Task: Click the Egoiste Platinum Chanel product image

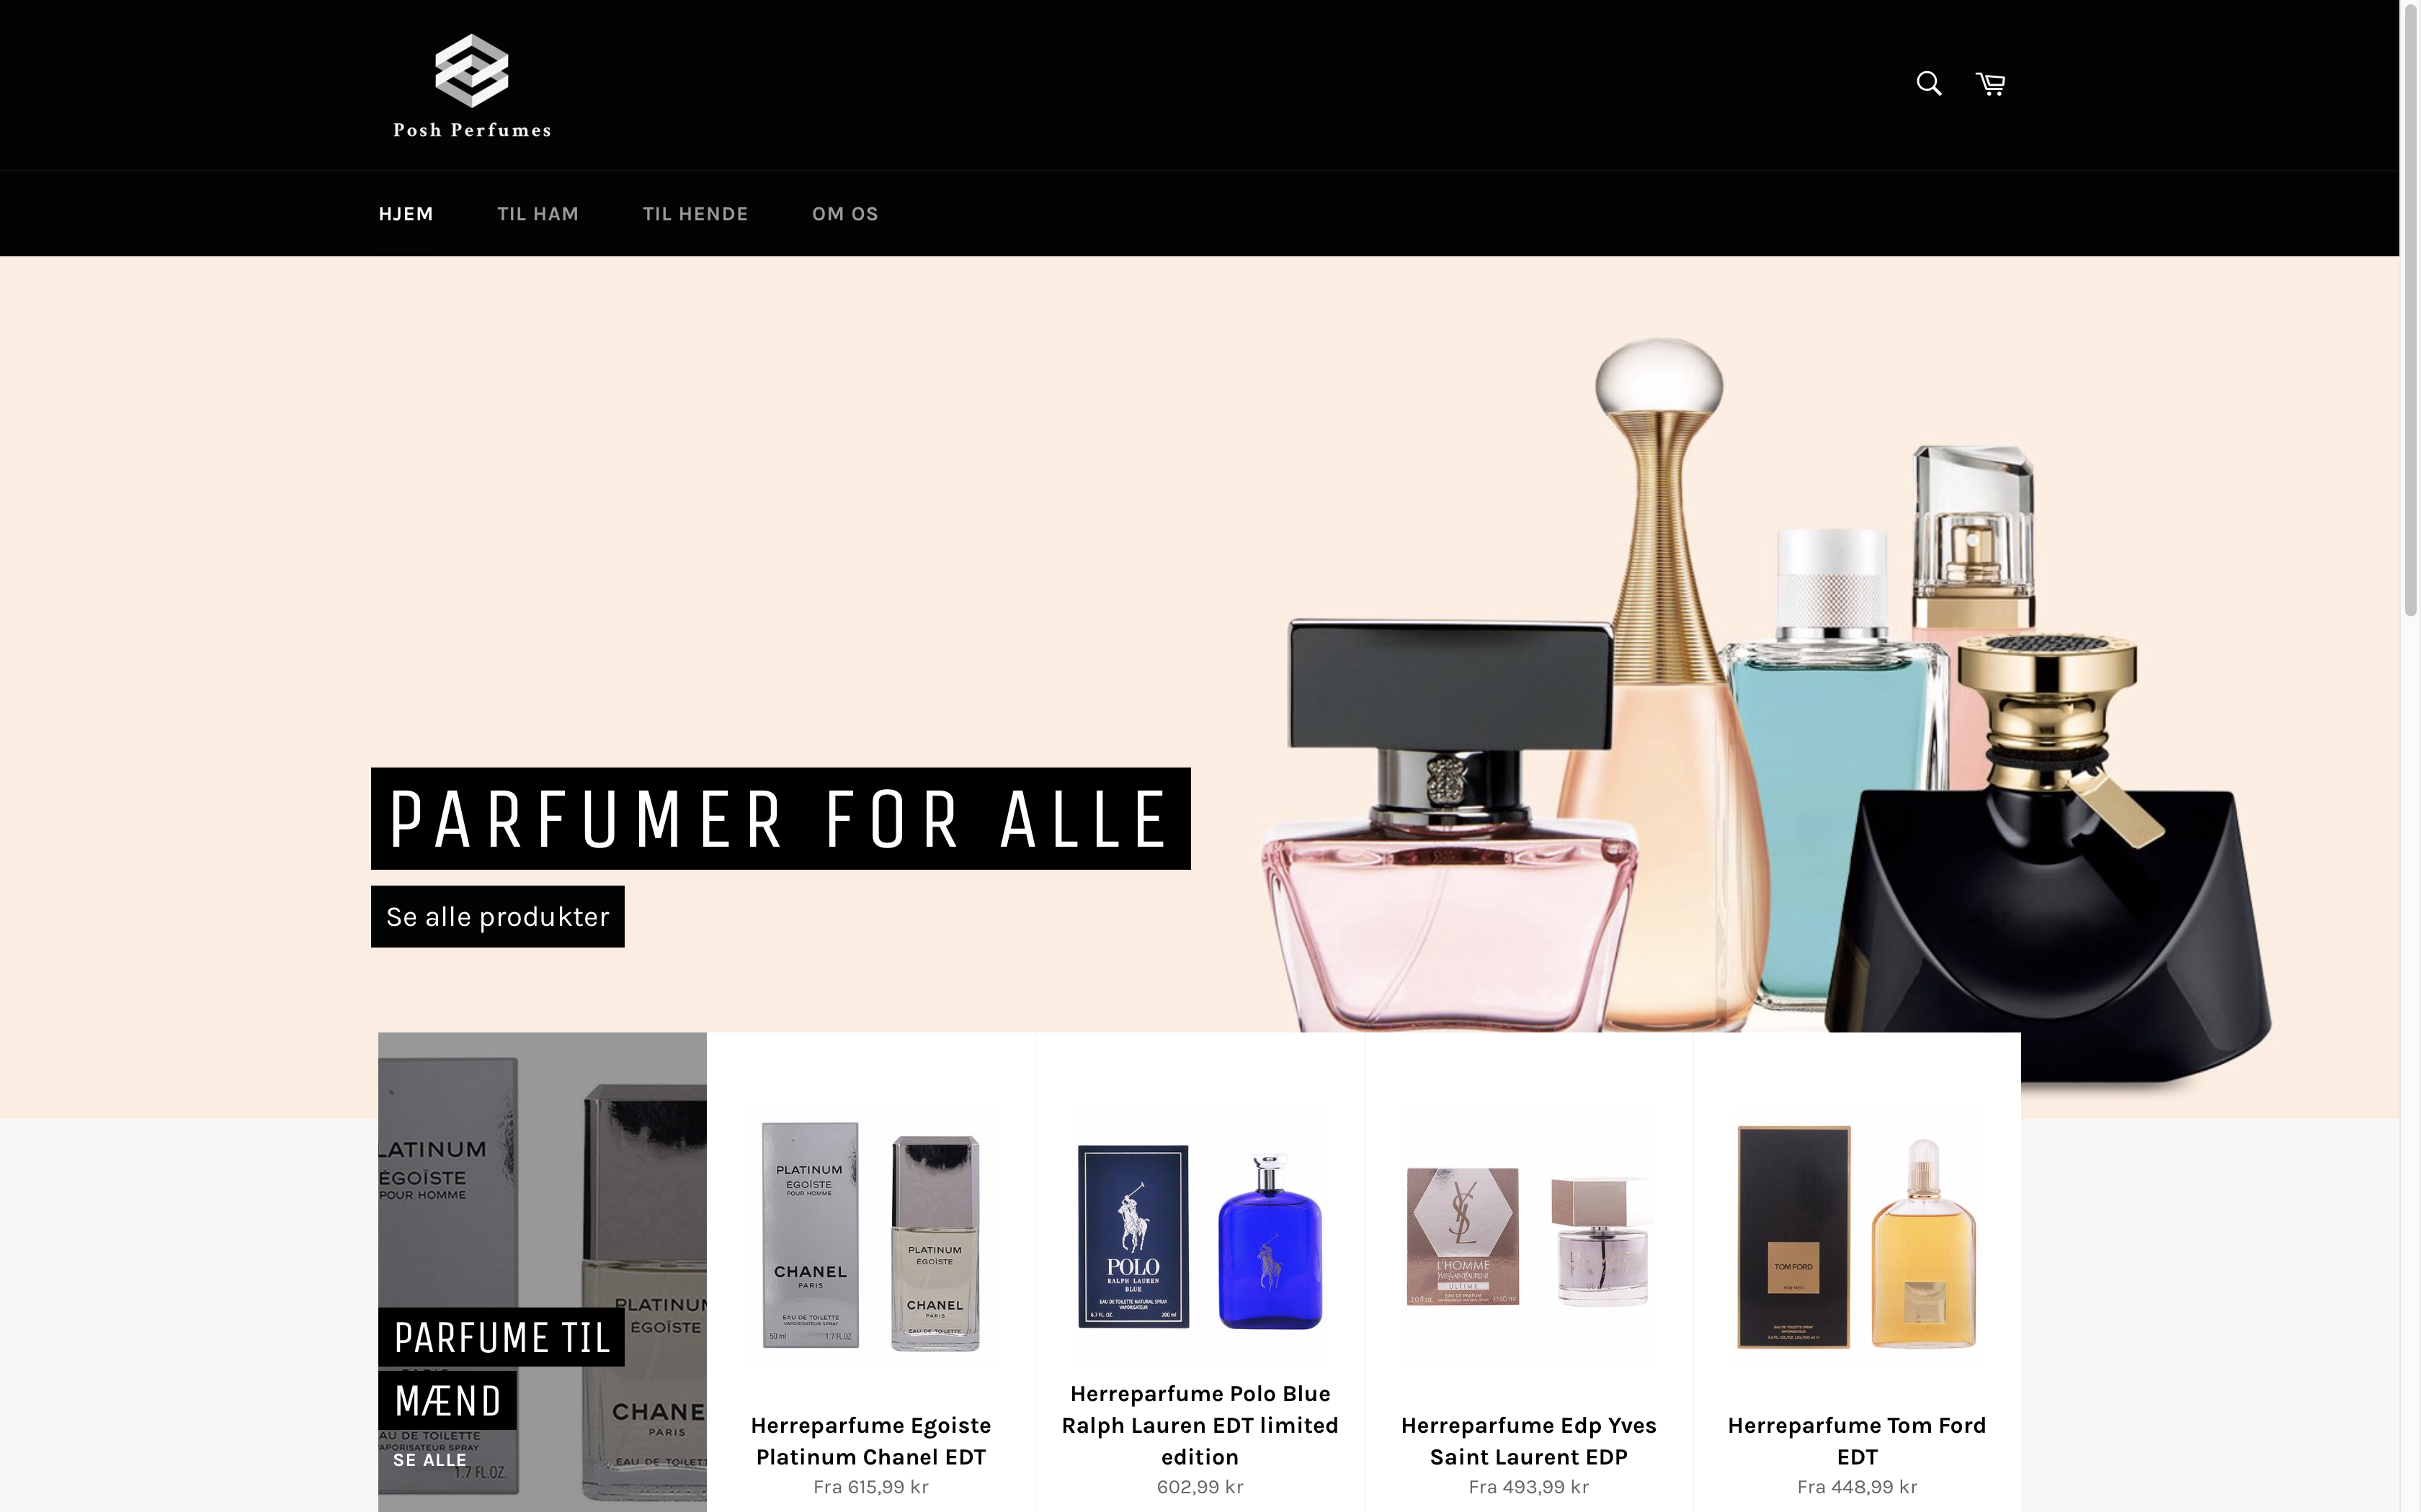Action: pyautogui.click(x=870, y=1236)
